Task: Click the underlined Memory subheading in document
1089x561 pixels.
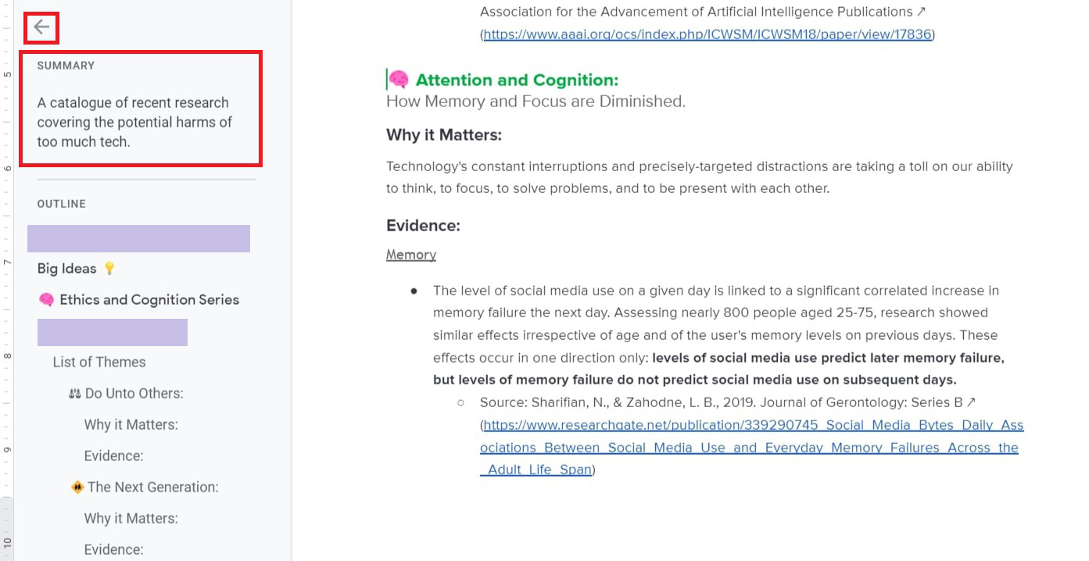Action: 411,255
